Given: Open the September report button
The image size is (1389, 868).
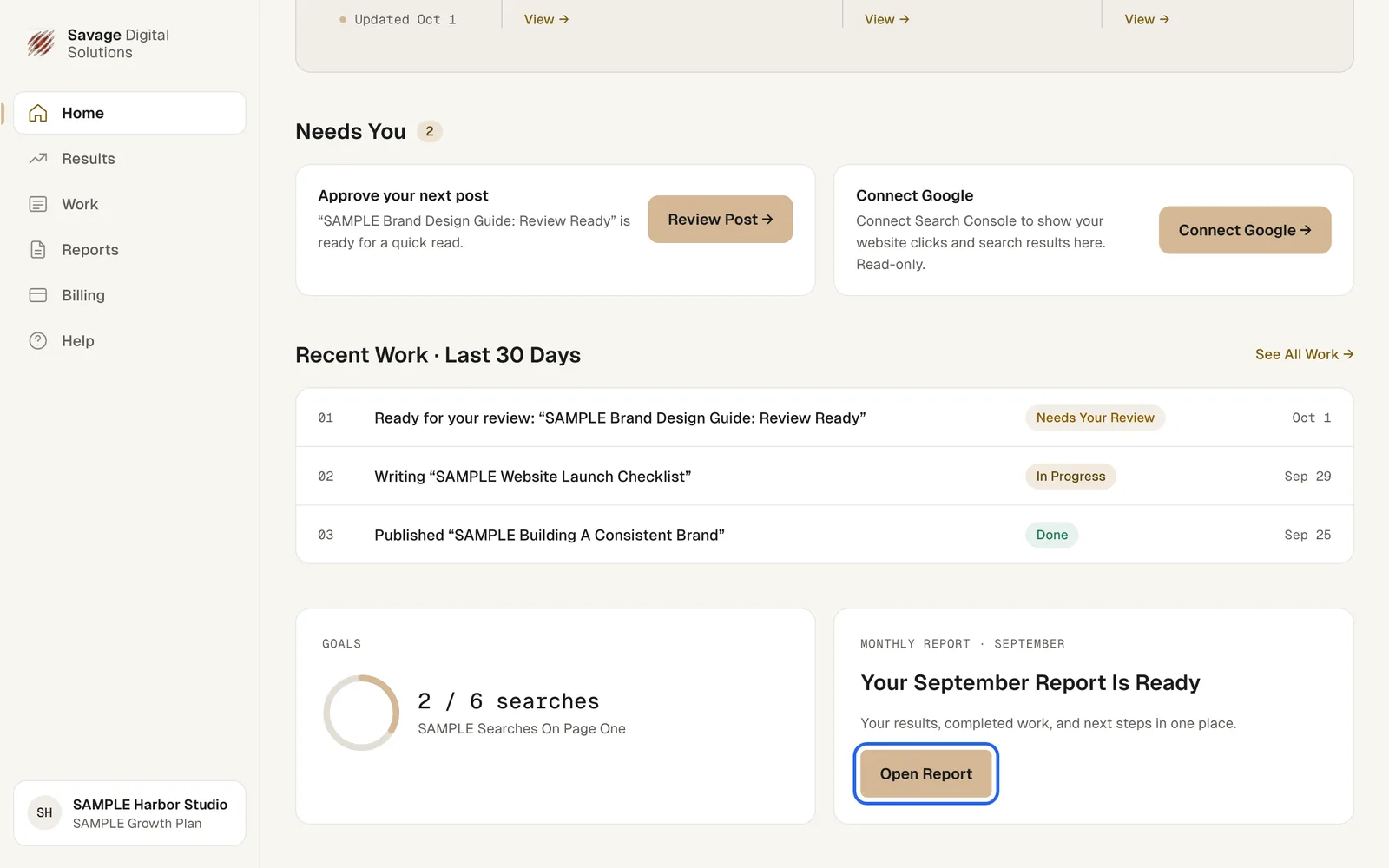Looking at the screenshot, I should pyautogui.click(x=926, y=773).
